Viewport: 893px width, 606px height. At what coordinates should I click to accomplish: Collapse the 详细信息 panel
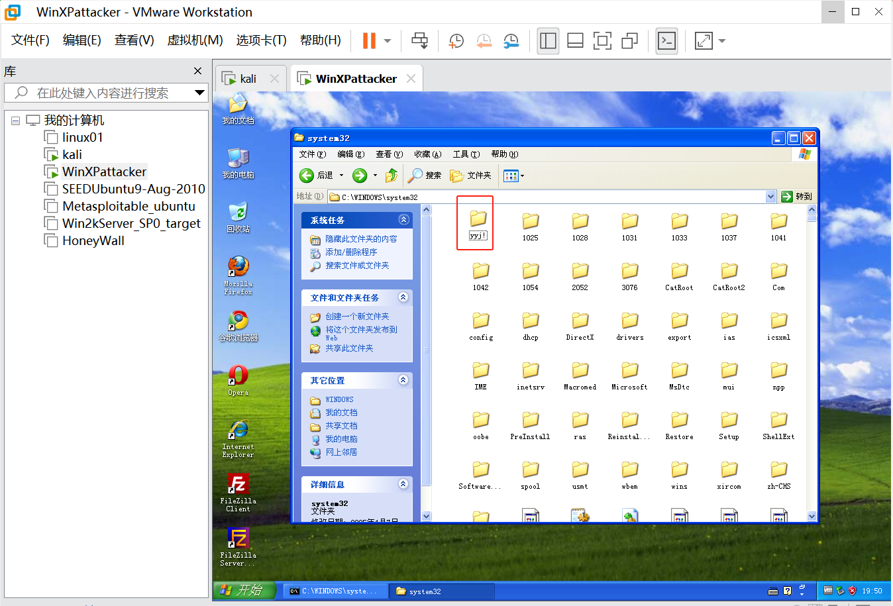coord(403,484)
